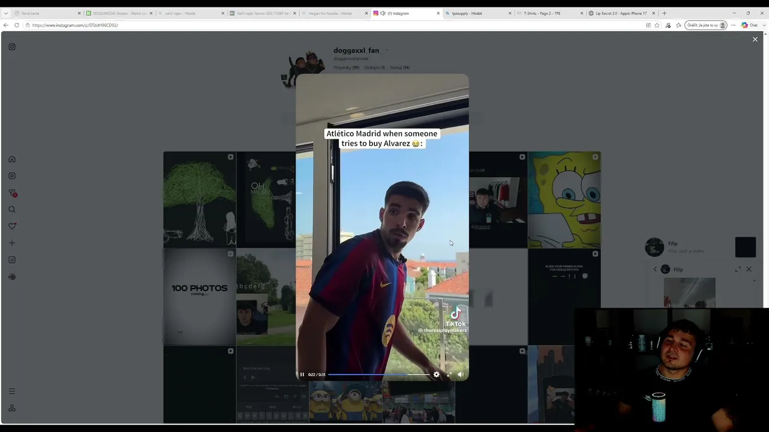Viewport: 769px width, 432px height.
Task: Open Filip's message notification
Action: pyautogui.click(x=700, y=247)
